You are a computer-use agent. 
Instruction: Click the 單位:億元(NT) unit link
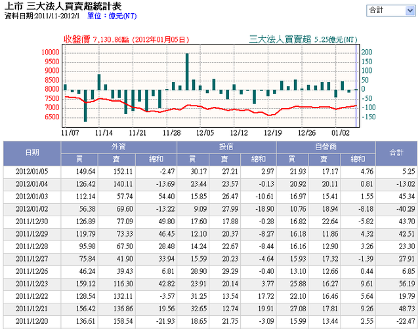(x=112, y=16)
